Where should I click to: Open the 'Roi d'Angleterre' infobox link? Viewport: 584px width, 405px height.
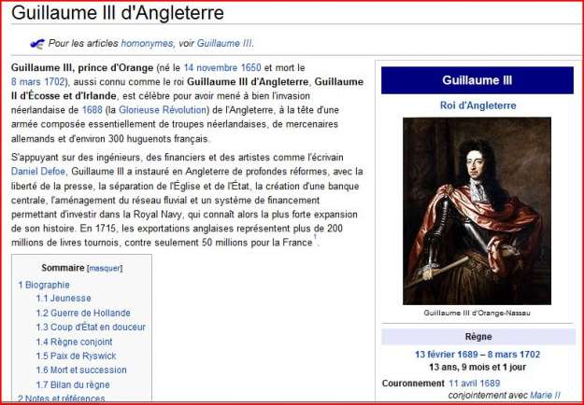click(477, 105)
